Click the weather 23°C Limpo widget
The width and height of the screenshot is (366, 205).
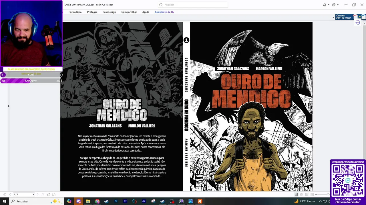point(304,201)
